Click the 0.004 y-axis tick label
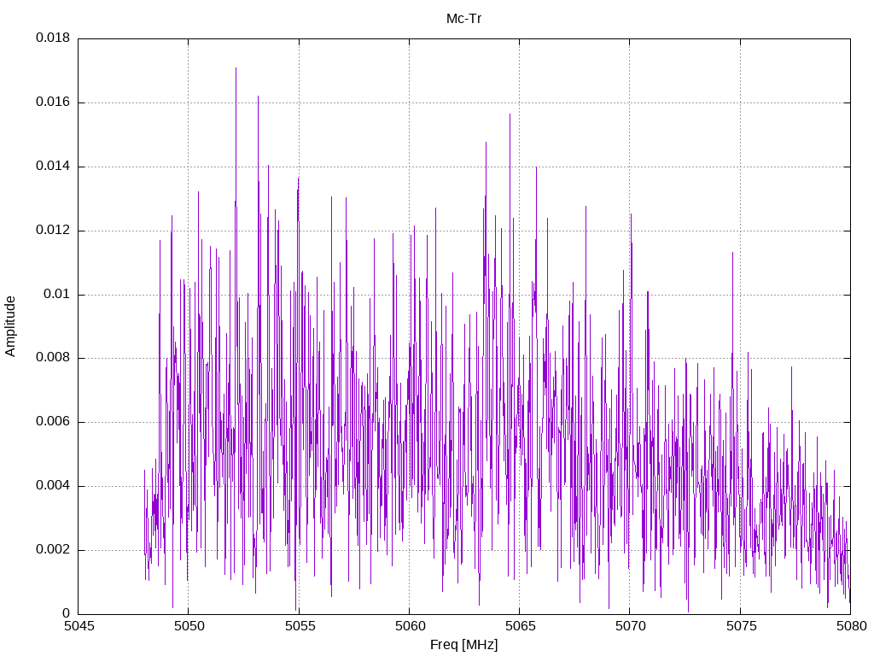The height and width of the screenshot is (656, 874). 53,485
